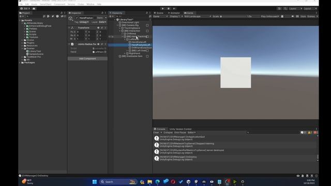The width and height of the screenshot is (331, 186).
Task: Toggle mute audio icon in Game view
Action: [292, 17]
